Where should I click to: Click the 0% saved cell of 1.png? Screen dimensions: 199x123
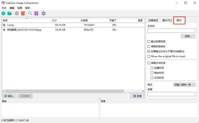point(114,25)
